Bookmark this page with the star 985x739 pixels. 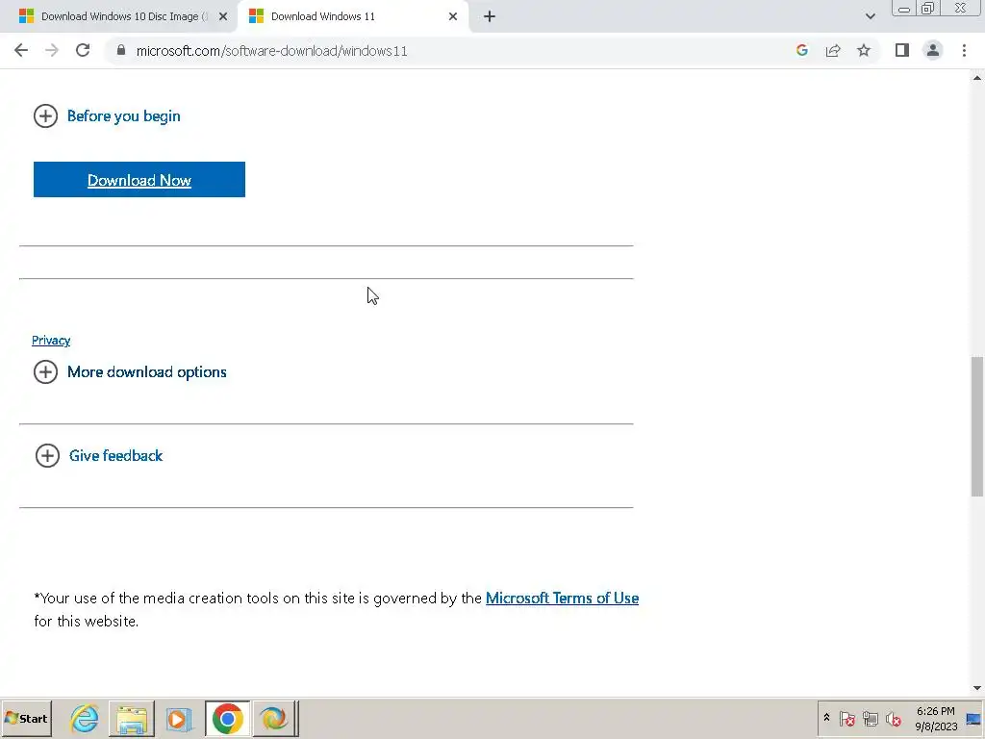pyautogui.click(x=864, y=50)
